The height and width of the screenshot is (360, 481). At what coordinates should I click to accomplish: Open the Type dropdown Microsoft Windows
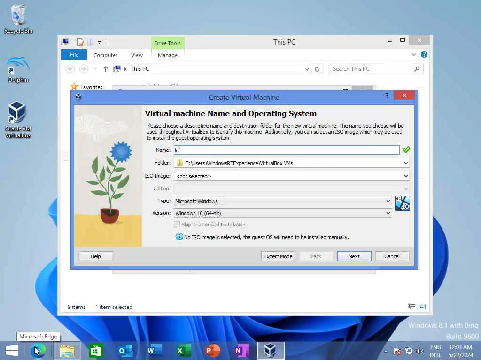[282, 201]
